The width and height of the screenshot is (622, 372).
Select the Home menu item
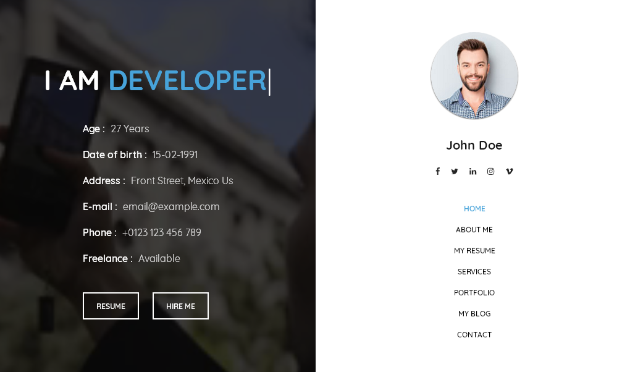click(x=474, y=209)
